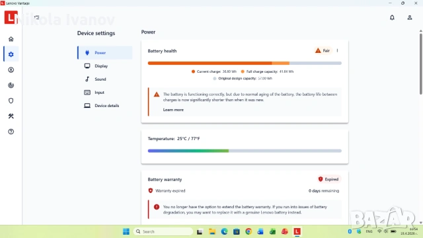Click the Wi-Fi network tray icon

click(x=379, y=231)
